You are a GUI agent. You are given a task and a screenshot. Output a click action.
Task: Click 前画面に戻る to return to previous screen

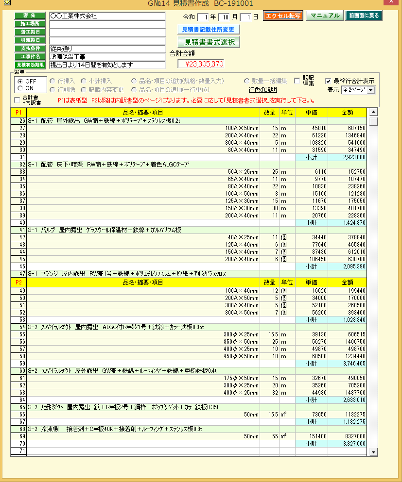[364, 16]
